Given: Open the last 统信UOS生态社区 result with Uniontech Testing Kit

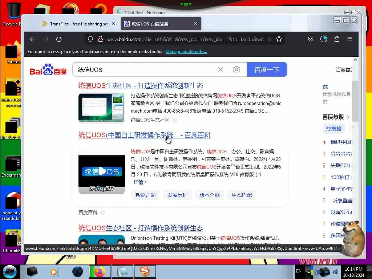Looking at the screenshot, I should point(141,228).
